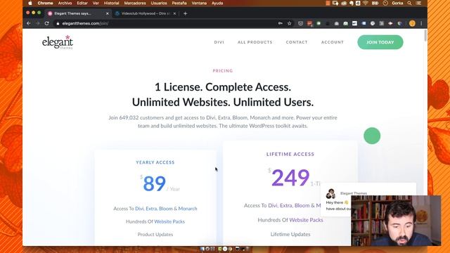Viewport: 450px width, 253px height.
Task: Bookmark this page with the star icon
Action: [x=289, y=23]
